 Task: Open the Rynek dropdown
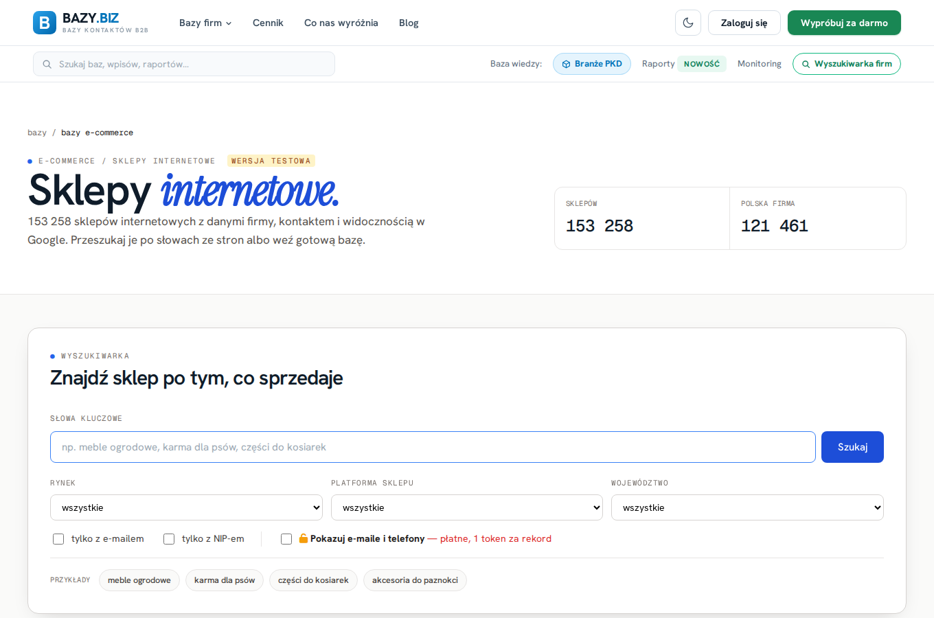click(x=186, y=507)
